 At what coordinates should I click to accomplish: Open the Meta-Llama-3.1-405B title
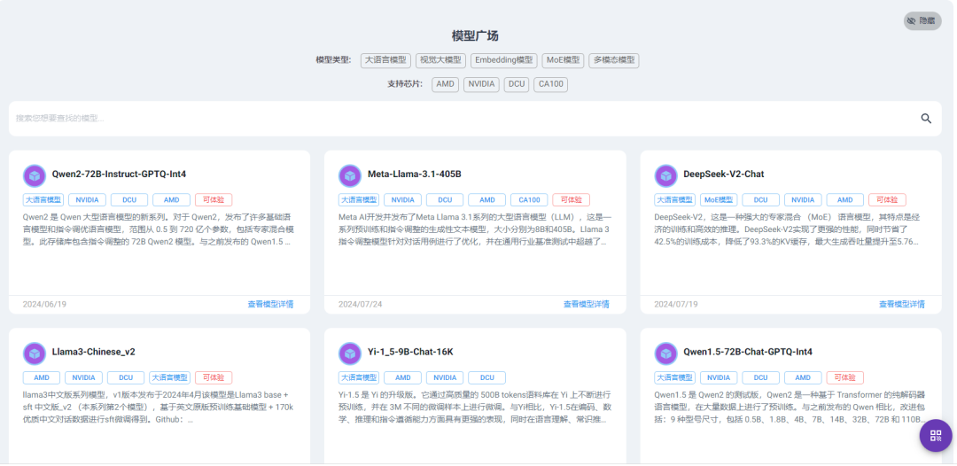click(x=415, y=175)
